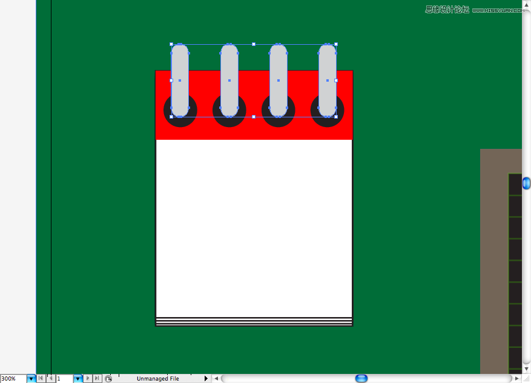The height and width of the screenshot is (383, 531).
Task: Open the page number dropdown arrow
Action: coord(78,379)
